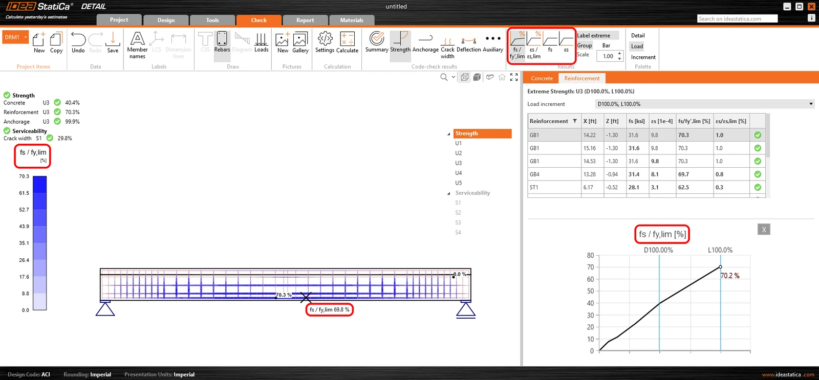Click the Scale value field
Screen dimensions: 819x380
tap(607, 56)
